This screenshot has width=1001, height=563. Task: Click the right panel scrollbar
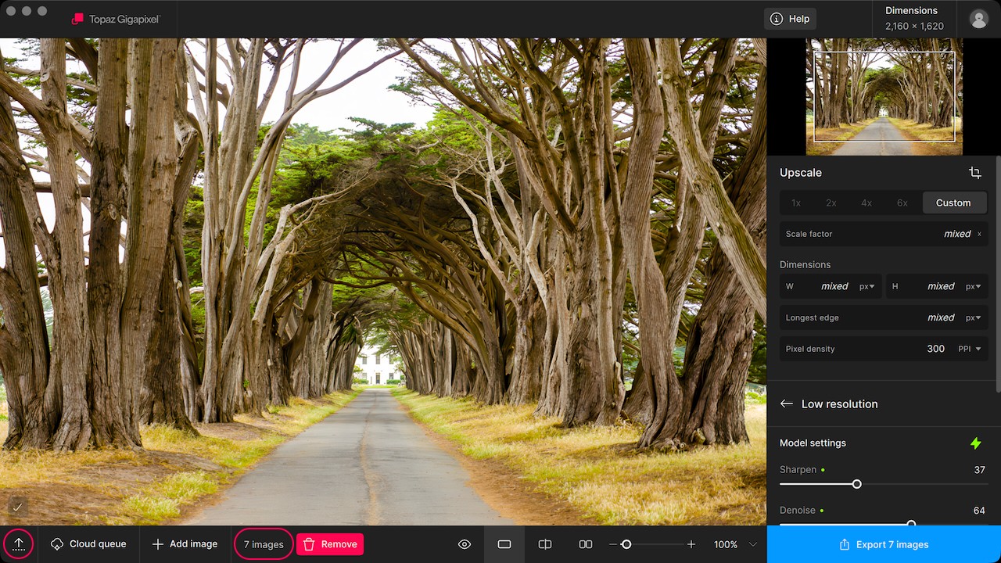pyautogui.click(x=998, y=274)
